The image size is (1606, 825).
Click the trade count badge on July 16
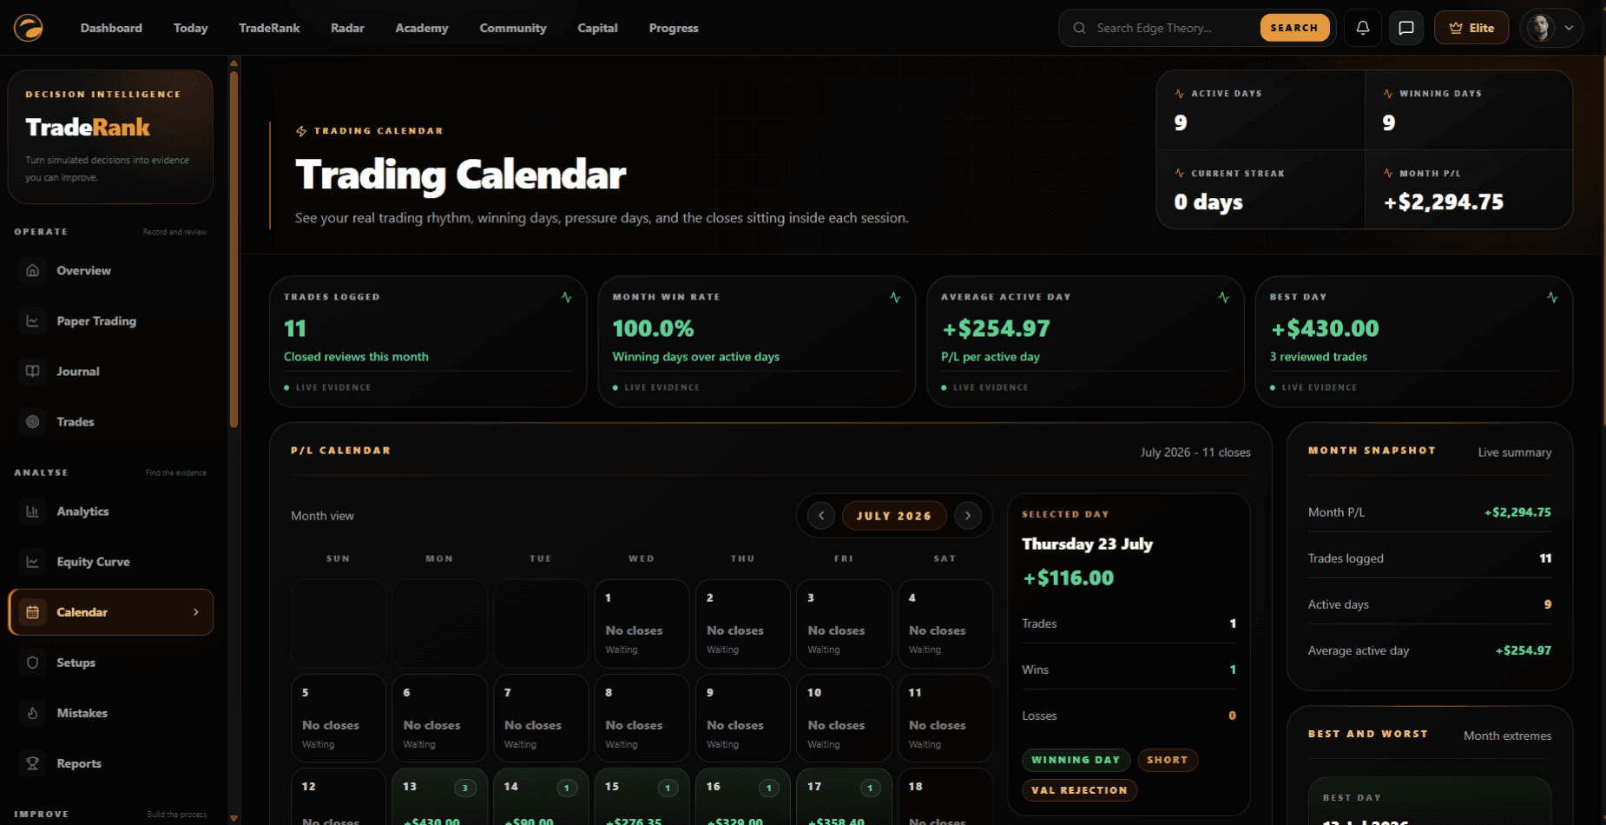click(769, 788)
